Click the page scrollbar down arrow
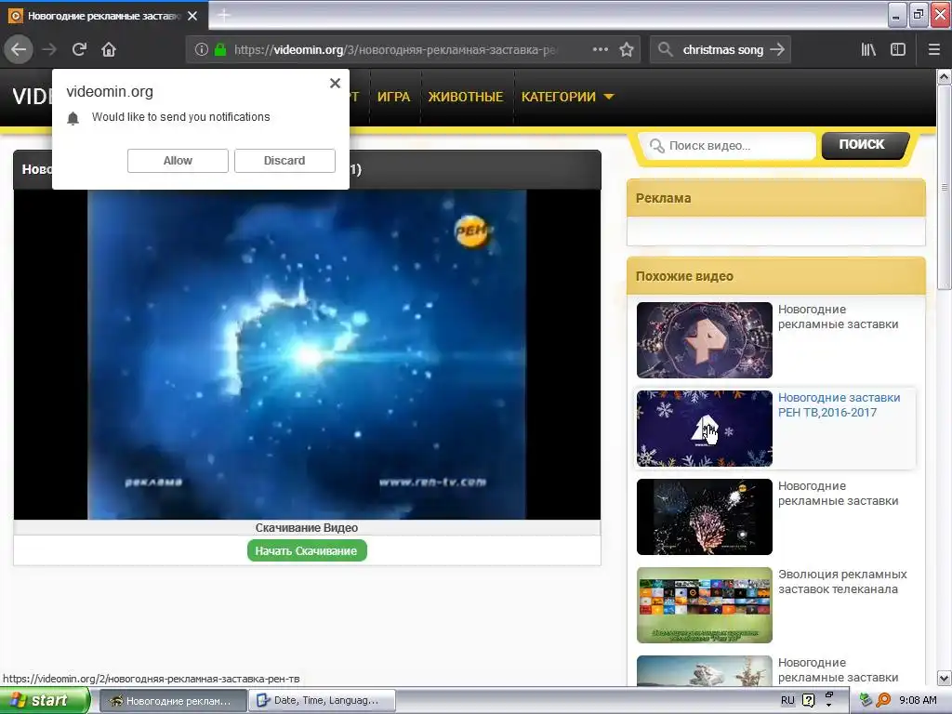The image size is (952, 714). 945,679
